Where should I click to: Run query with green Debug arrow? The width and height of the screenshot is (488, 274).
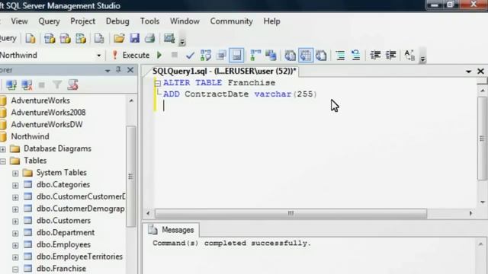159,55
